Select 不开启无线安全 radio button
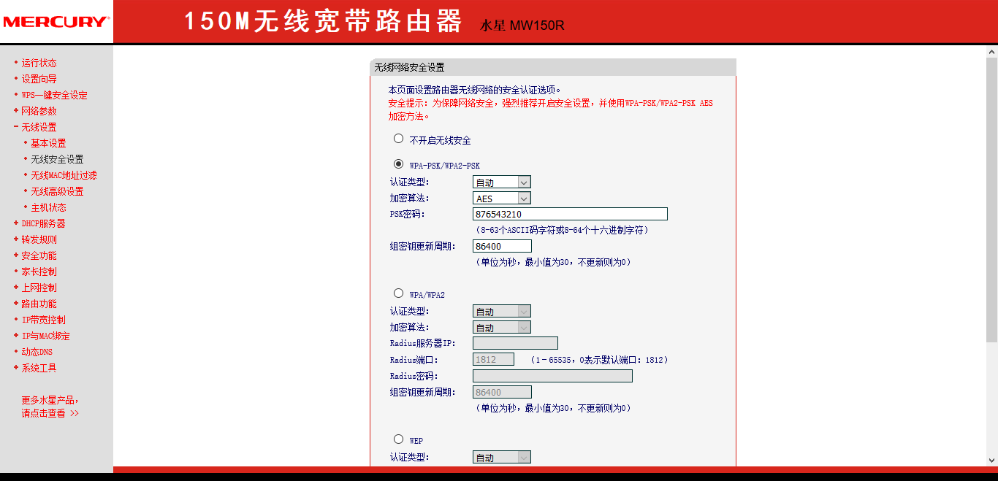 pyautogui.click(x=398, y=139)
